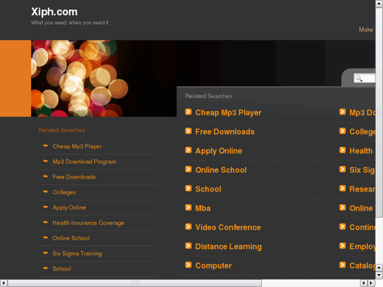The height and width of the screenshot is (287, 383).
Task: Open the Free Downloads large link
Action: pos(225,132)
